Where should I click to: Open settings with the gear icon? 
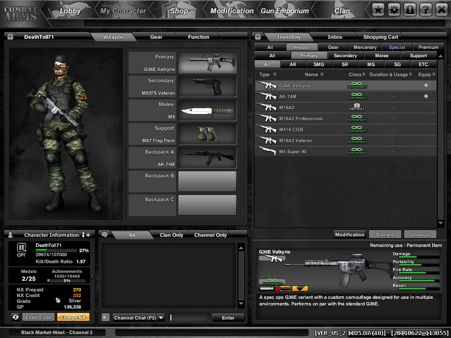(394, 10)
